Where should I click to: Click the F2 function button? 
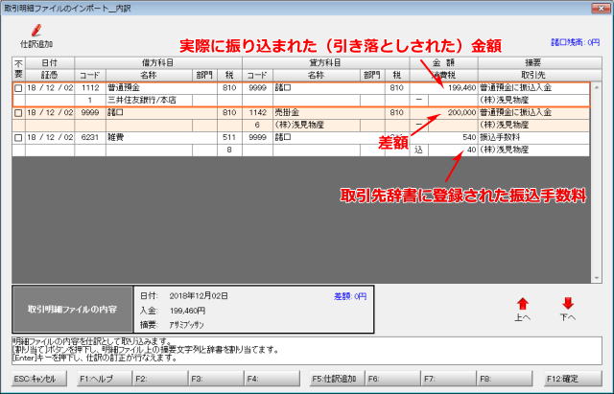[160, 379]
